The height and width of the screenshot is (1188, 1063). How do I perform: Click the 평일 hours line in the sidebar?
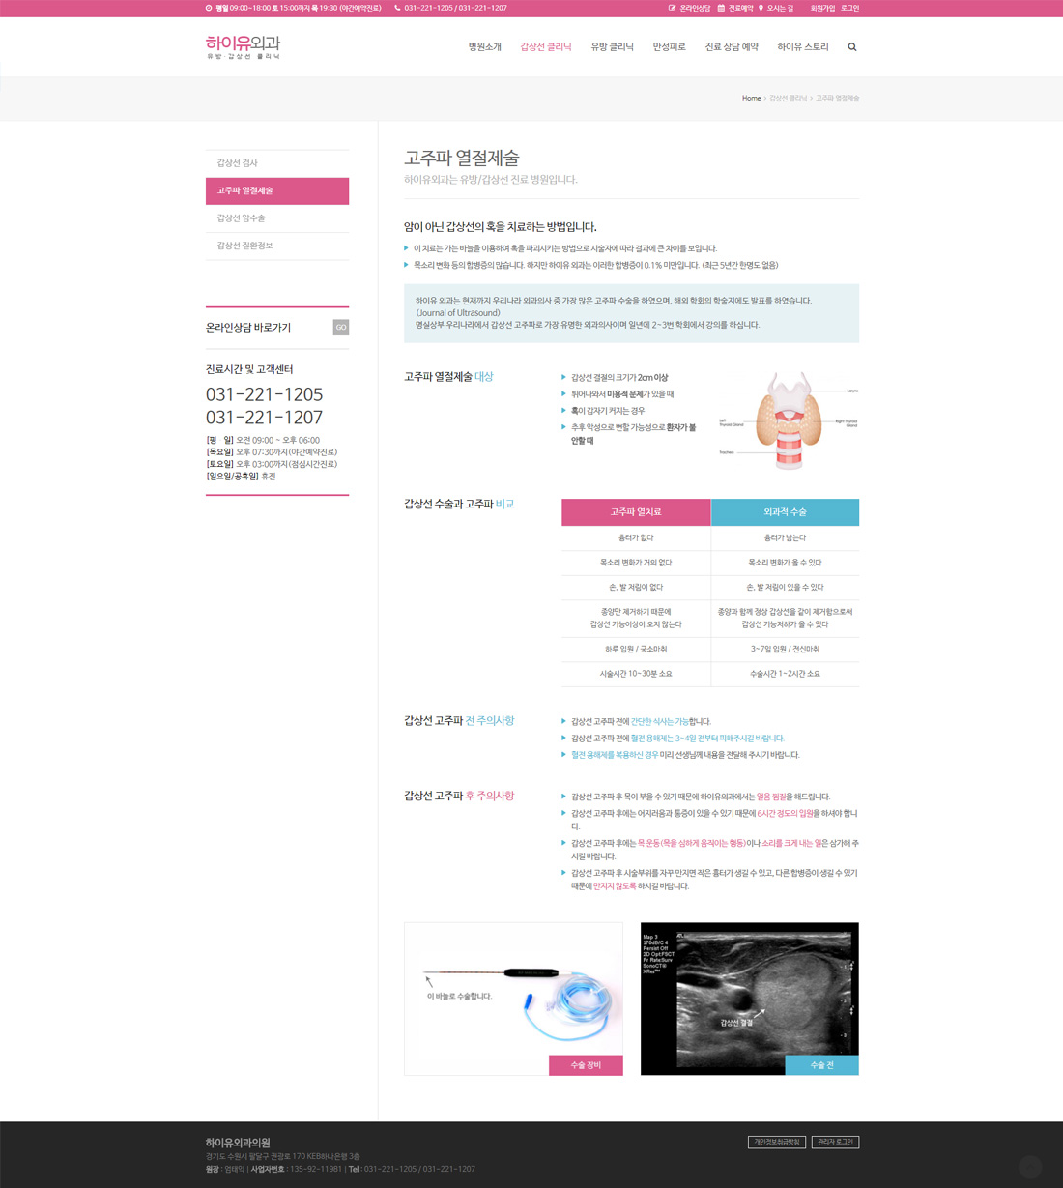pos(263,440)
